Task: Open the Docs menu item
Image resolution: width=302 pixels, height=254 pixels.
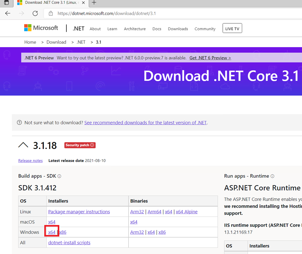Action: 157,29
